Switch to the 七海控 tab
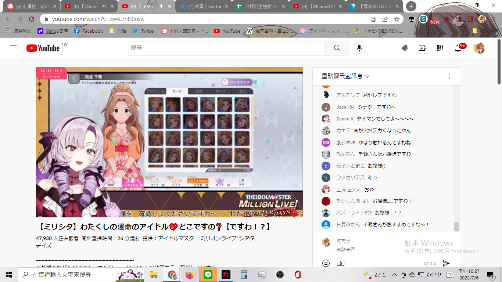The height and width of the screenshot is (282, 502). click(32, 6)
